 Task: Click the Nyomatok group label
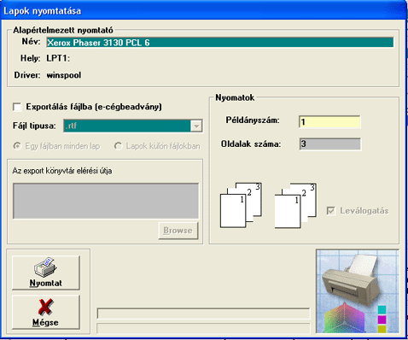235,97
